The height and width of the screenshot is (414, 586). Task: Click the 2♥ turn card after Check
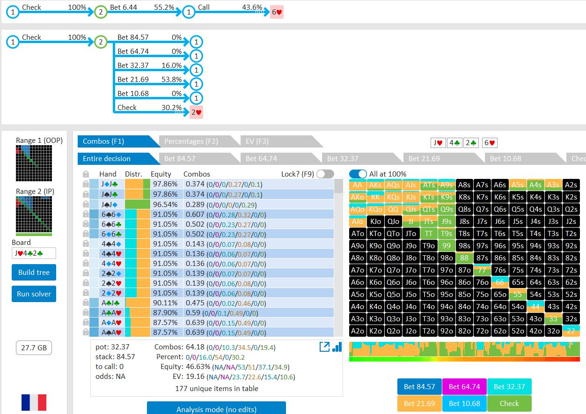pos(196,112)
